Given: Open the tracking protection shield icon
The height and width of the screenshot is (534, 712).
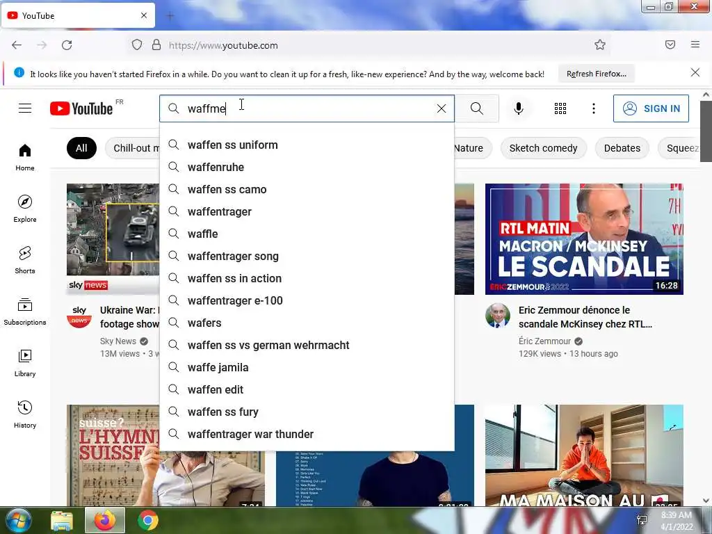Looking at the screenshot, I should (137, 45).
